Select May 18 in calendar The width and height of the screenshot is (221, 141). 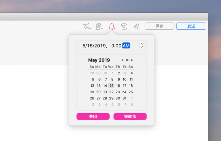tap(131, 86)
